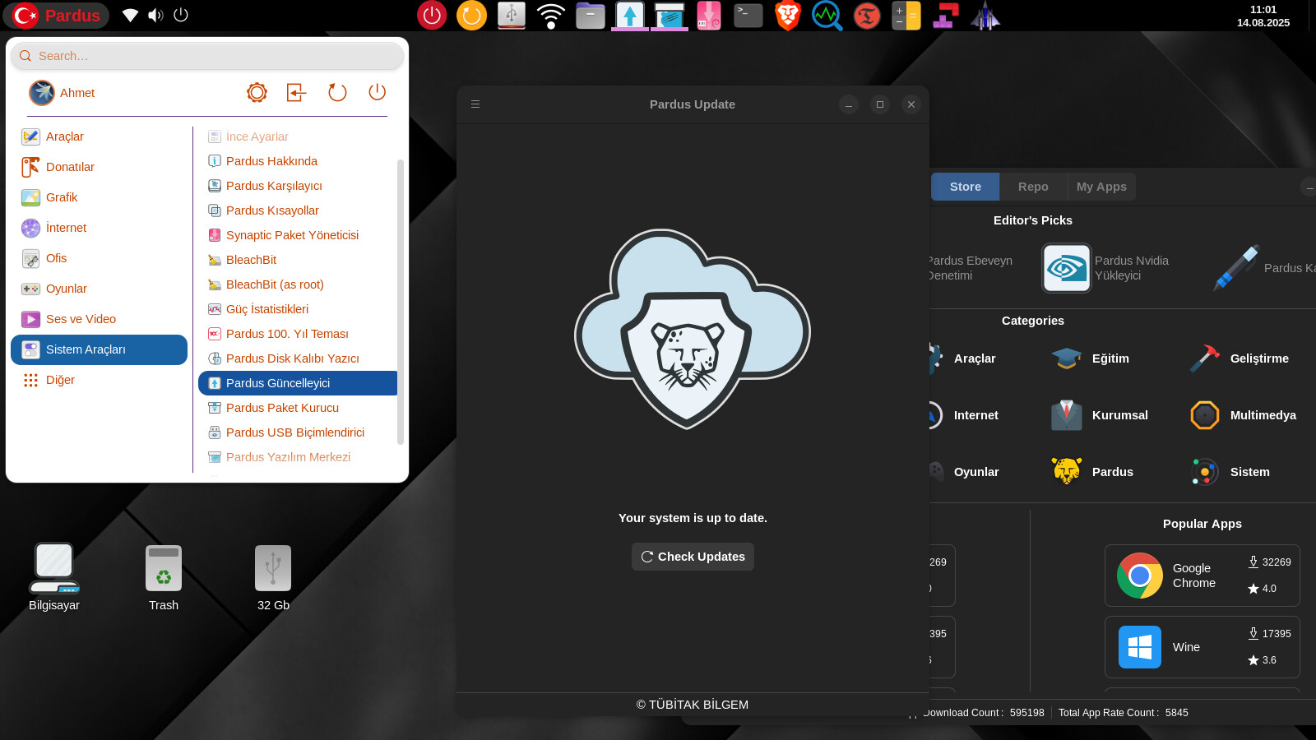This screenshot has height=740, width=1316.
Task: Select the Grafik category
Action: pyautogui.click(x=99, y=197)
